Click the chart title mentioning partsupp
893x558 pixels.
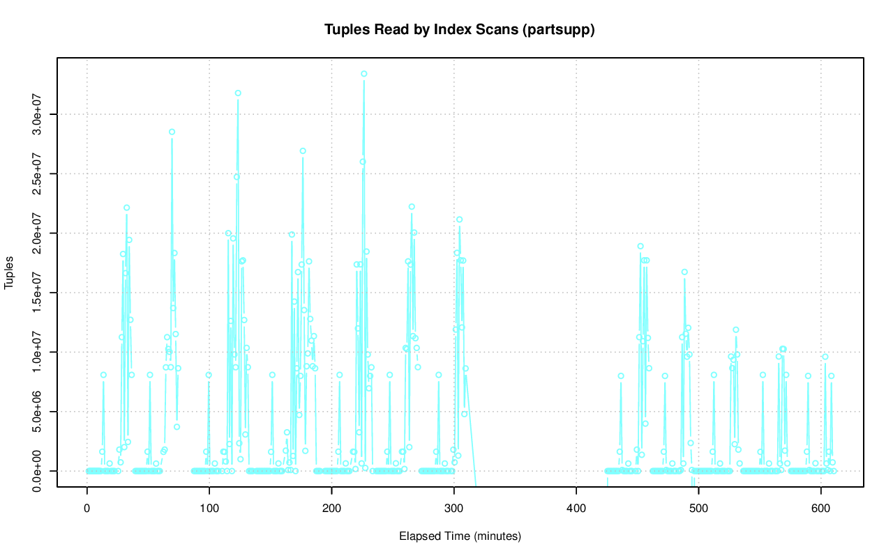tap(460, 29)
